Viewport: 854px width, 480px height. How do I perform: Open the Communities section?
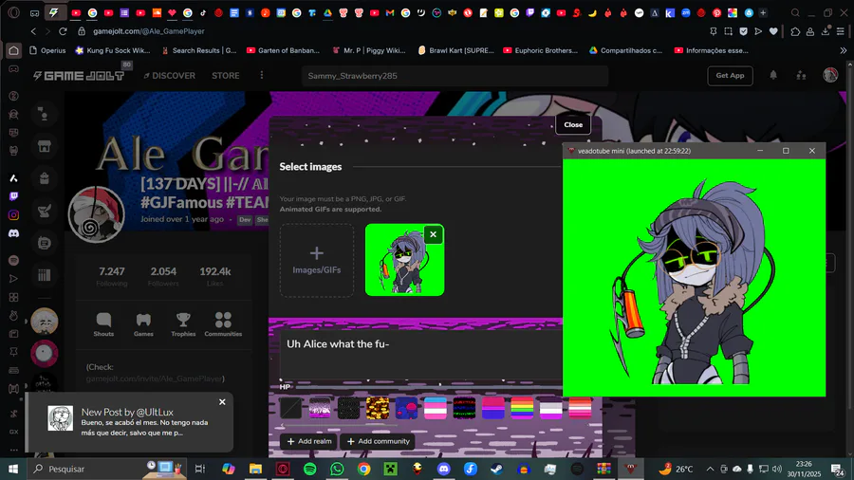point(223,324)
